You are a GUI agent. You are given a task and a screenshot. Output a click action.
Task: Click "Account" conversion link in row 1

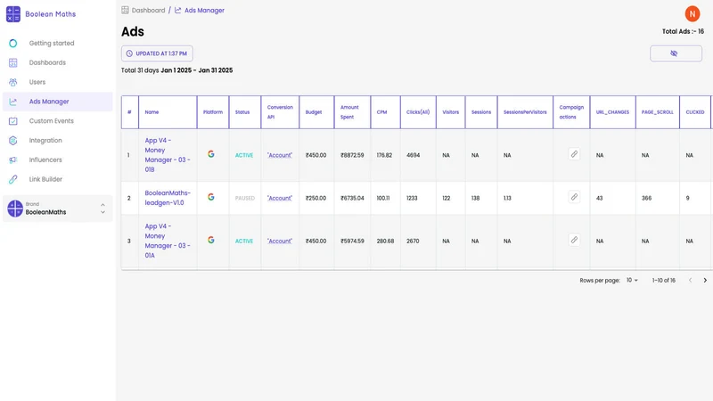click(280, 155)
